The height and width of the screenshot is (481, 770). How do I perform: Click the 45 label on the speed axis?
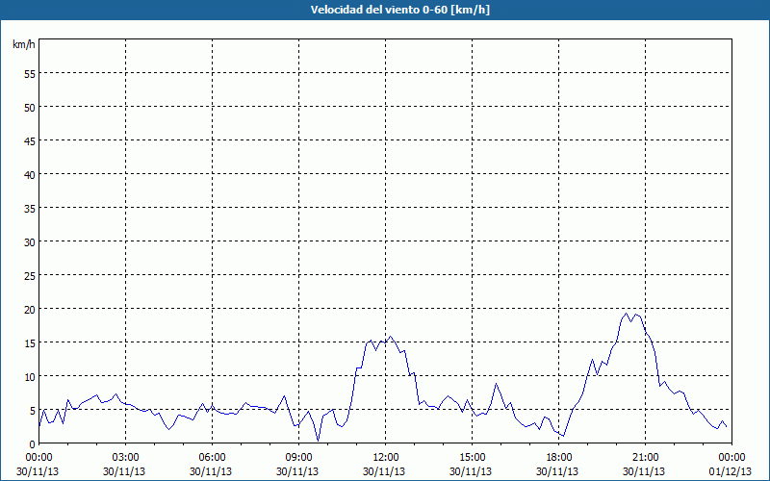coord(30,140)
